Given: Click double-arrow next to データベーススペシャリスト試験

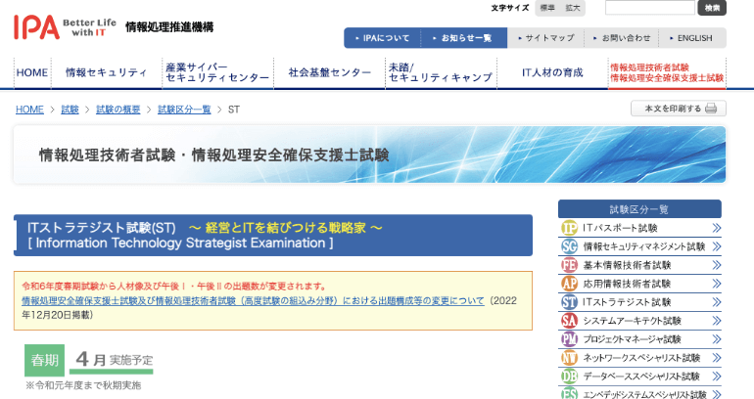Looking at the screenshot, I should [x=717, y=377].
